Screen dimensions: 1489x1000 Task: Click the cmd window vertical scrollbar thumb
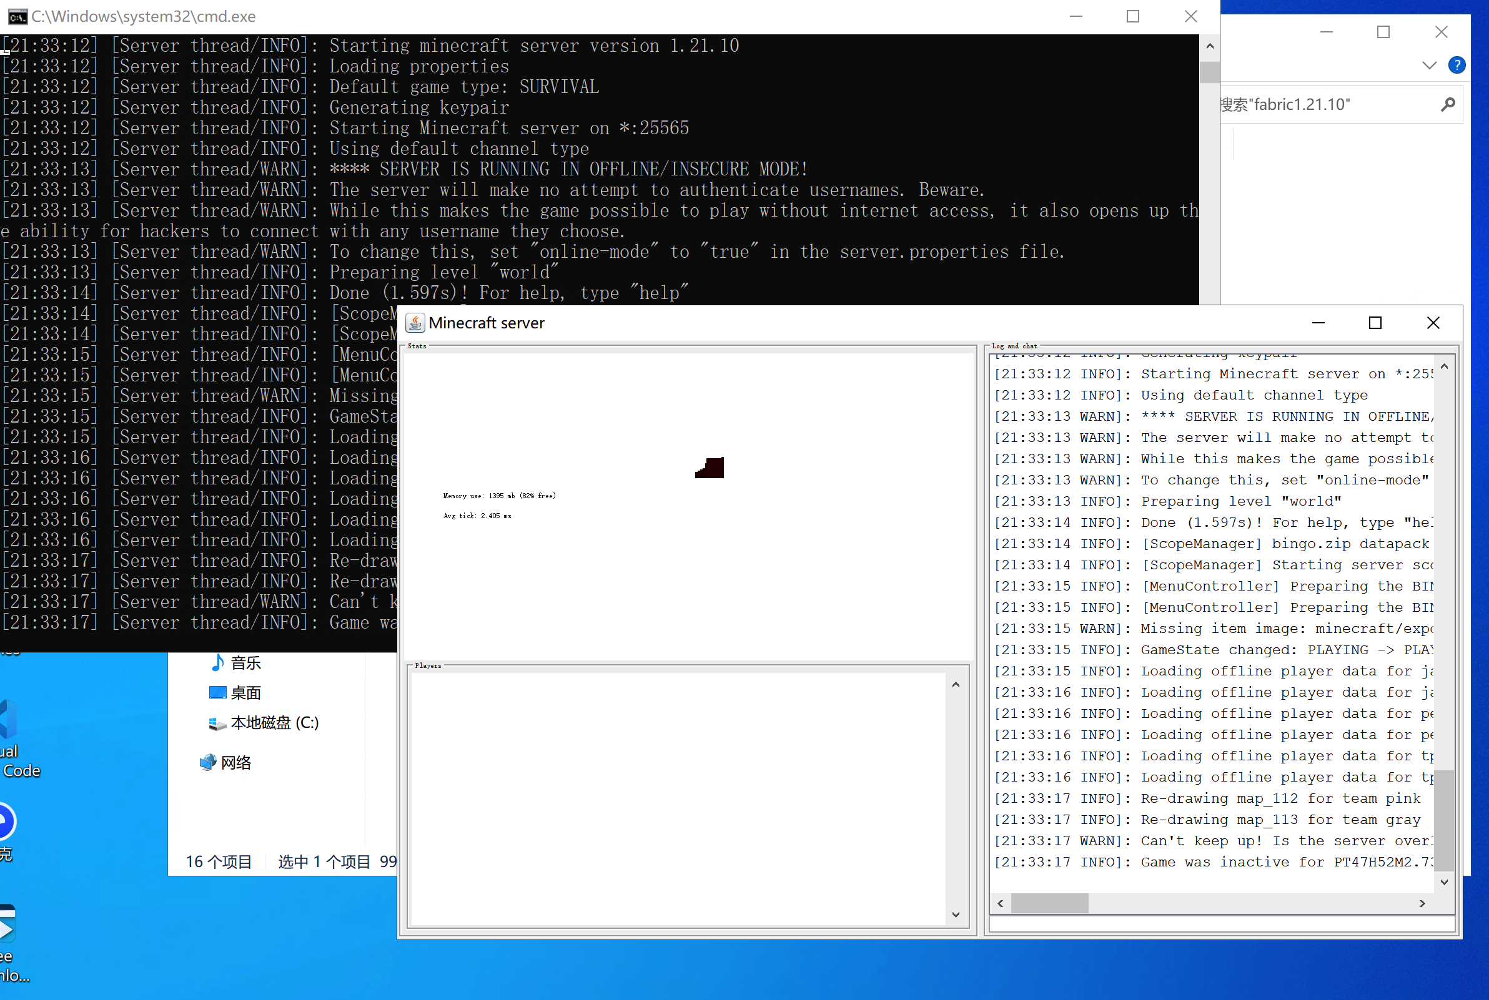pos(1210,71)
